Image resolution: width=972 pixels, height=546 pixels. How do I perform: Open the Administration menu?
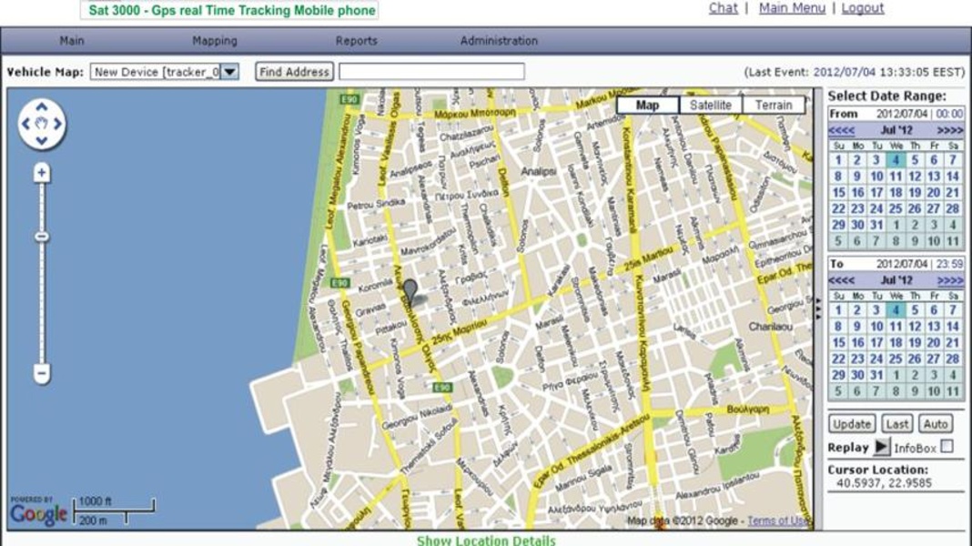pyautogui.click(x=499, y=41)
